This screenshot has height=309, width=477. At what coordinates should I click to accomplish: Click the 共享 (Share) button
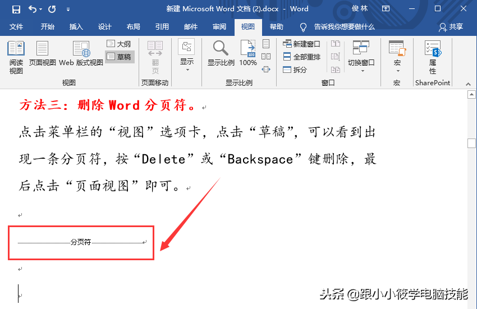click(x=451, y=27)
